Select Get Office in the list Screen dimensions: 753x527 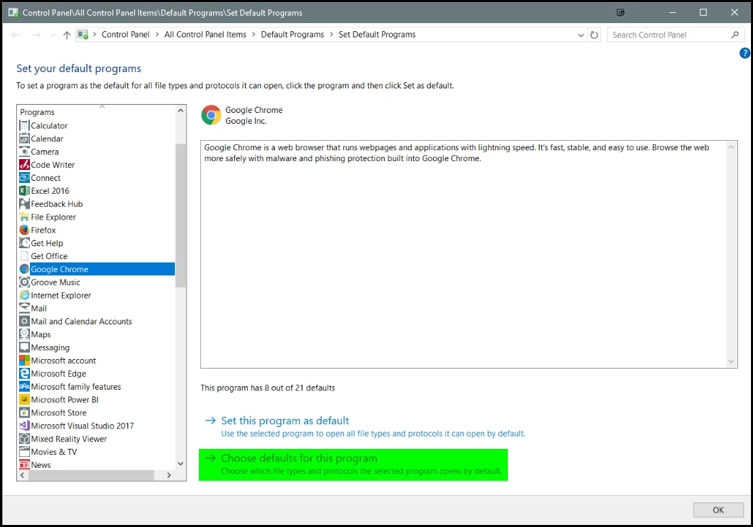[49, 256]
